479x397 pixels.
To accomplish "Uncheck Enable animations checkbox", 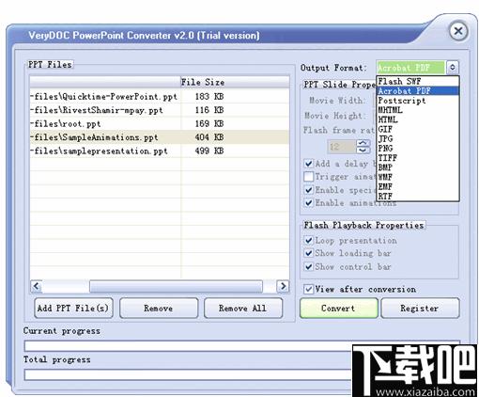I will (309, 203).
